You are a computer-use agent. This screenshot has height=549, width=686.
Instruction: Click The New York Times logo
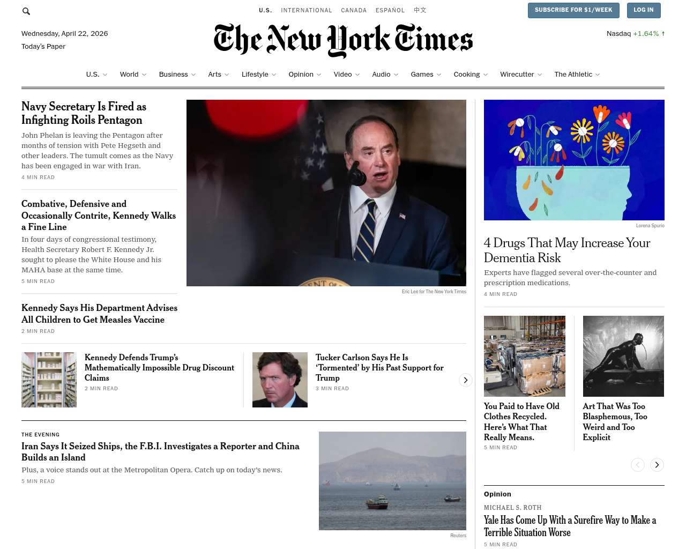click(343, 40)
